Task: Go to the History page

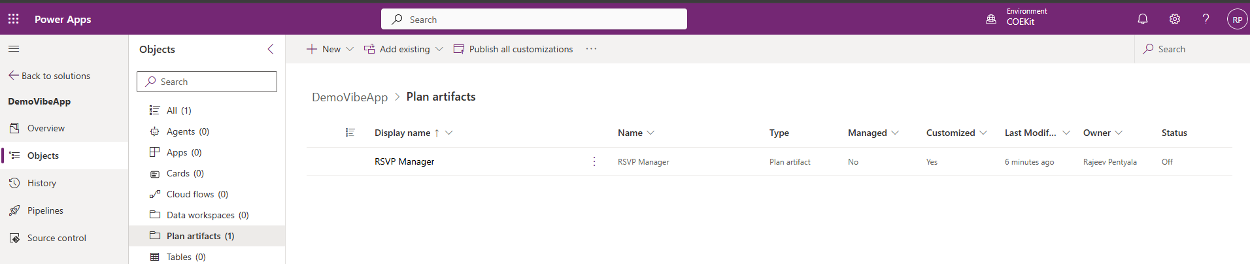Action: pyautogui.click(x=42, y=183)
